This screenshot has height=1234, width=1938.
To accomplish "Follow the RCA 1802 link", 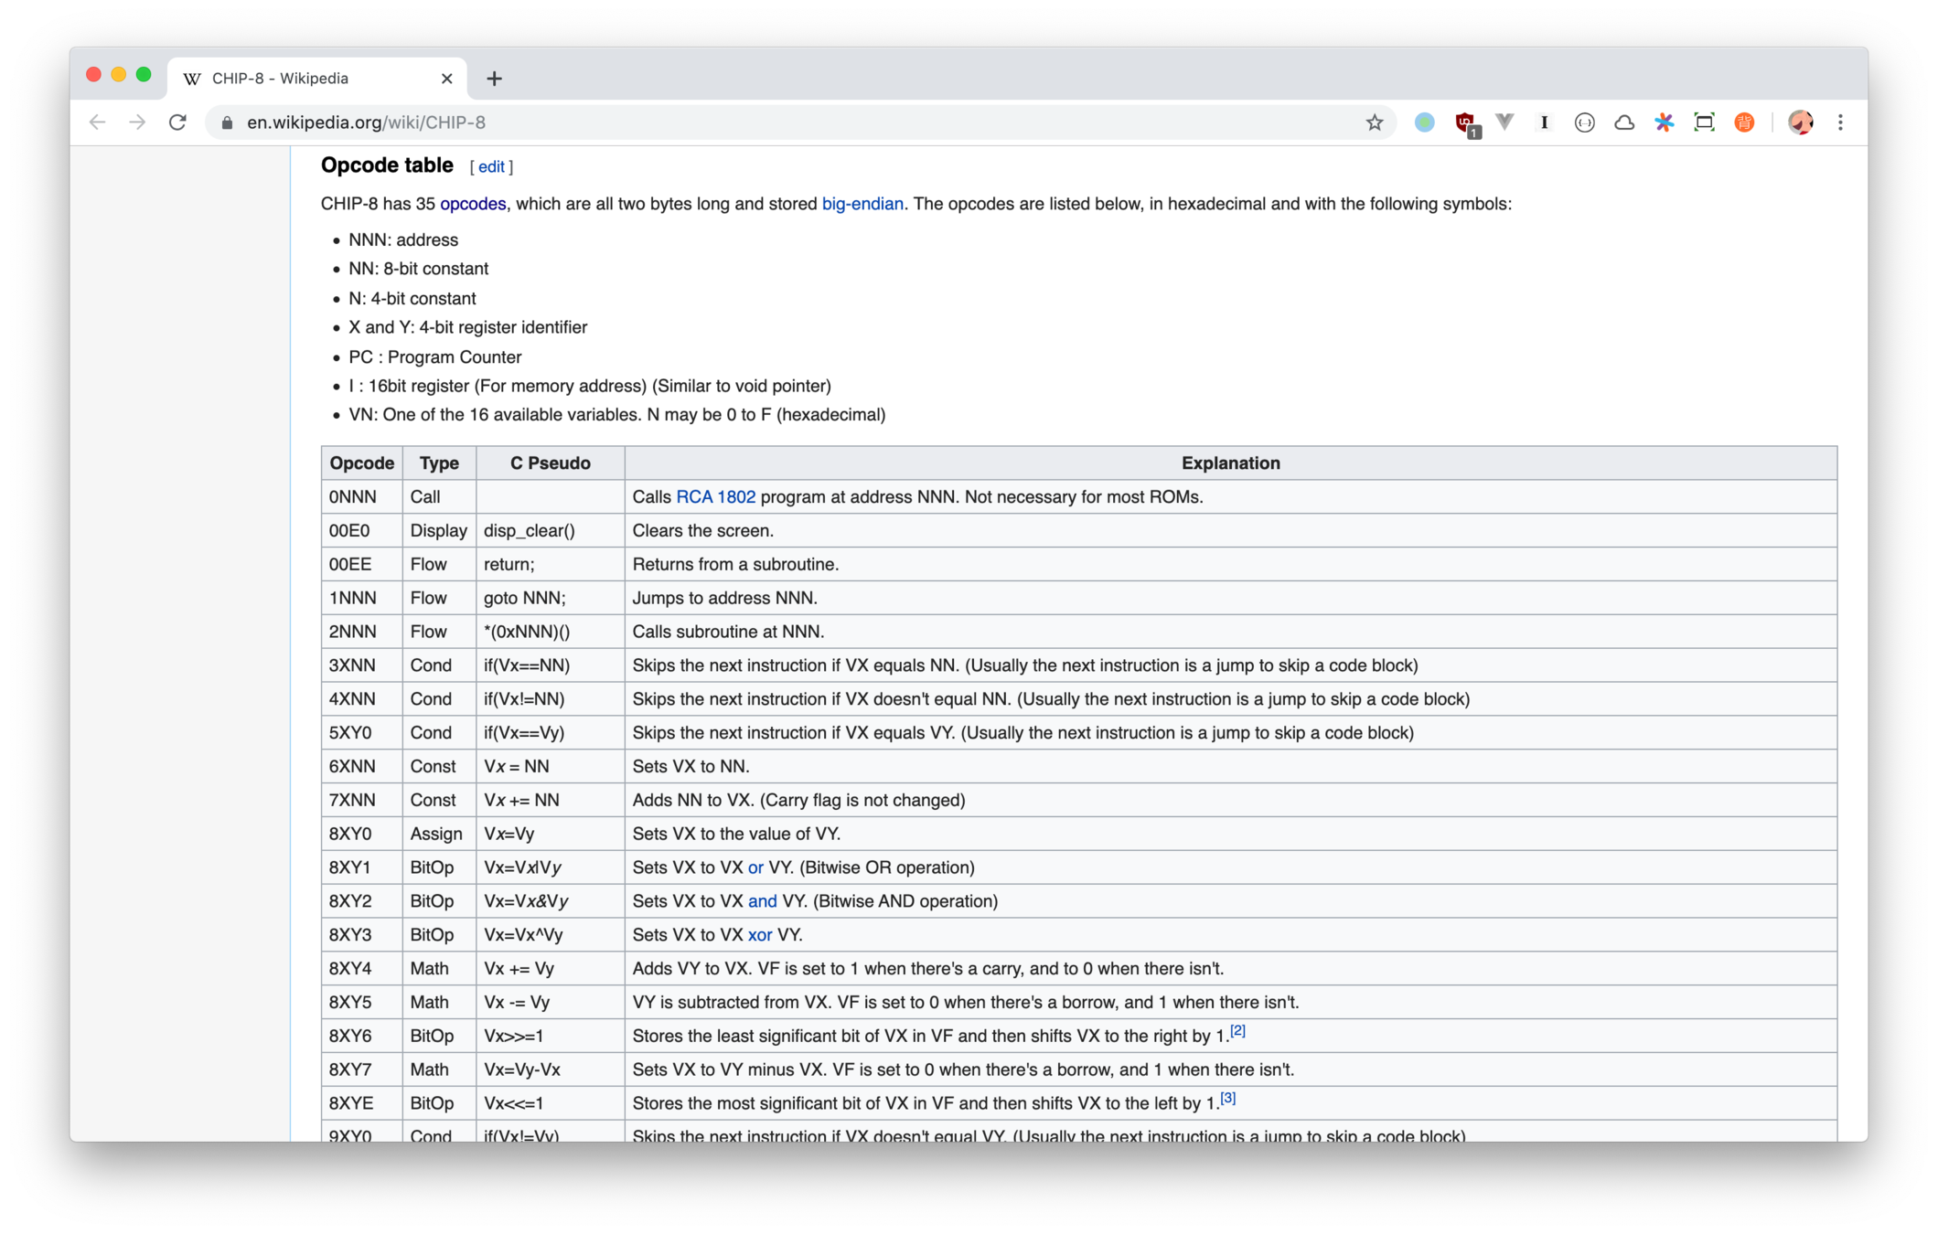I will point(715,497).
